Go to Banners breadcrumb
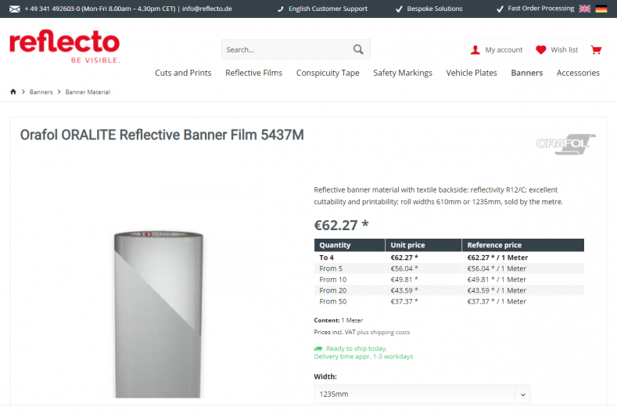 41,92
